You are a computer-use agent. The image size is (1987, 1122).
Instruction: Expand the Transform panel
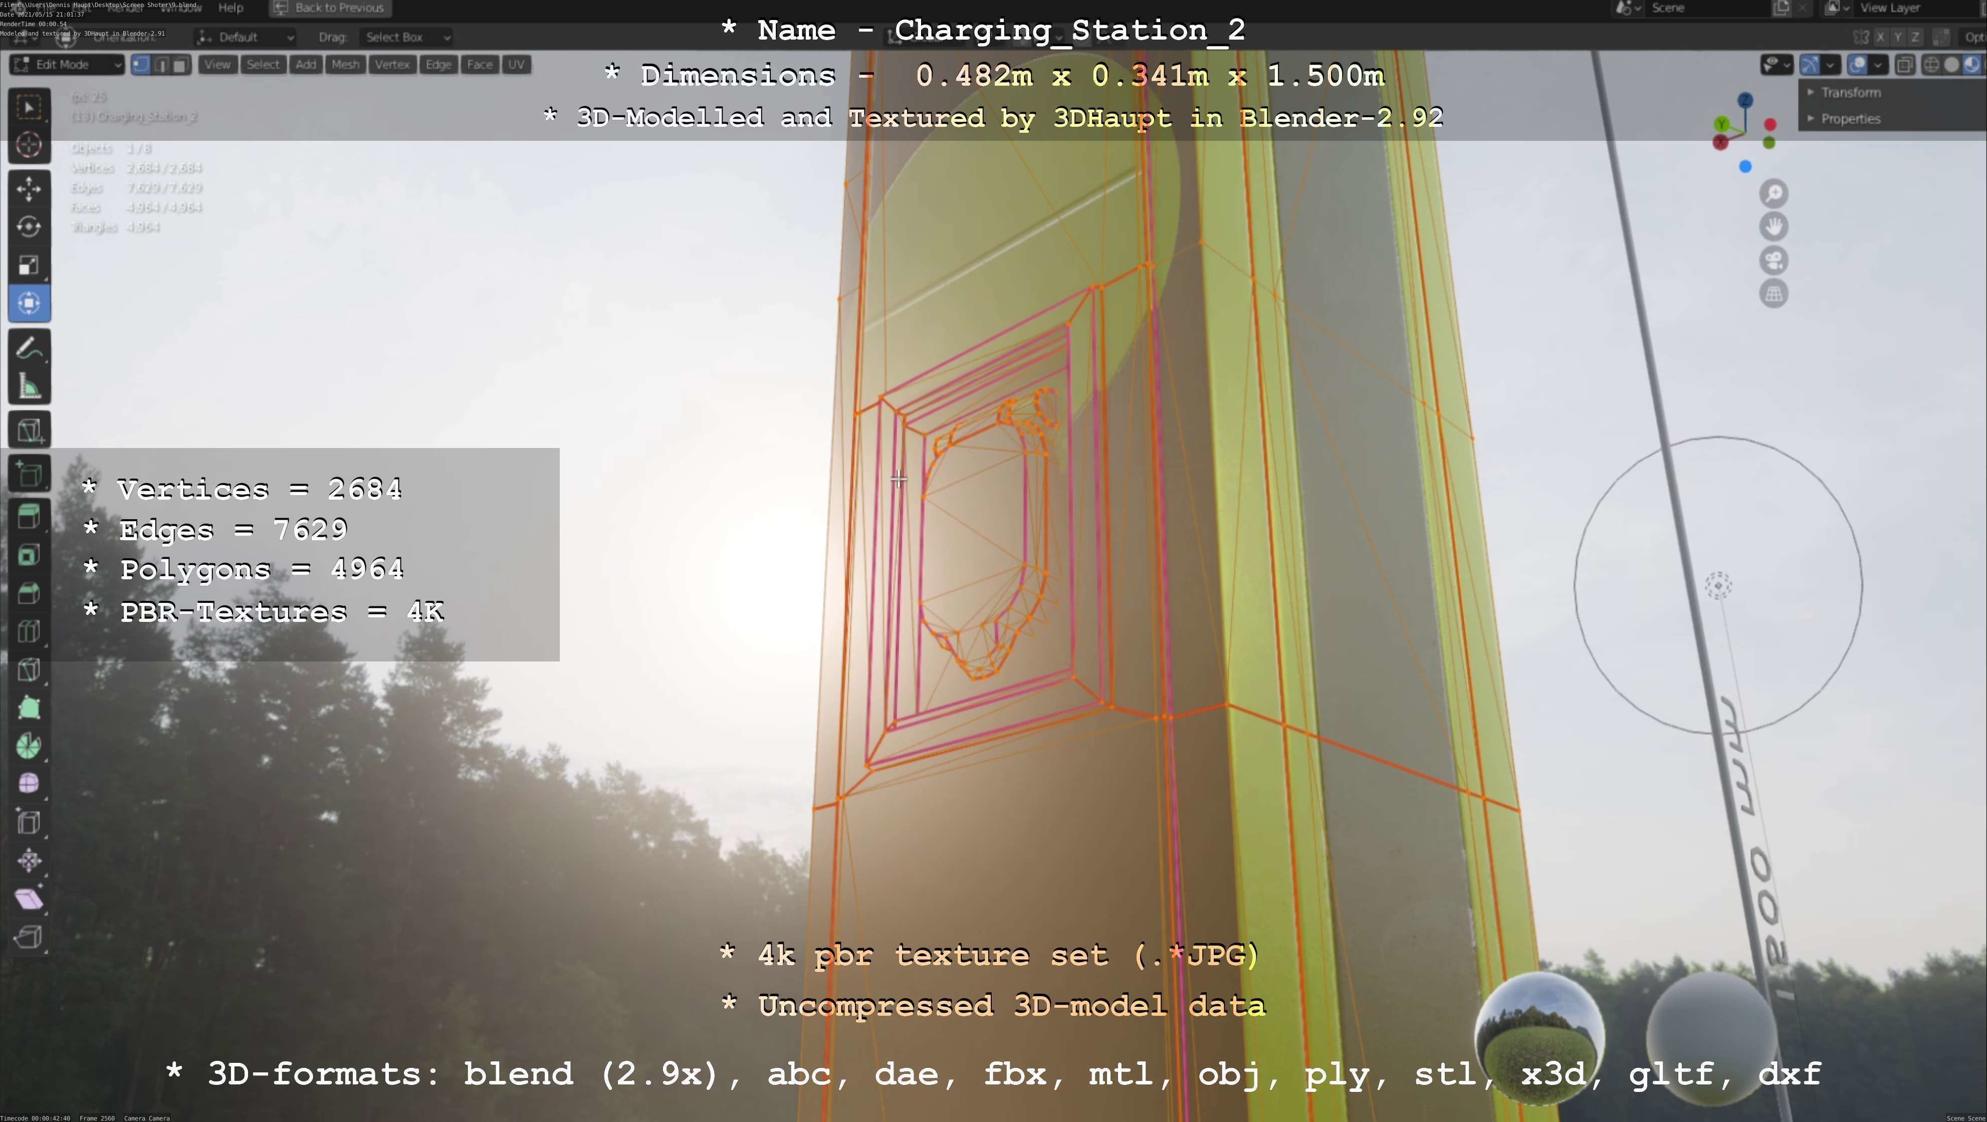[x=1850, y=93]
